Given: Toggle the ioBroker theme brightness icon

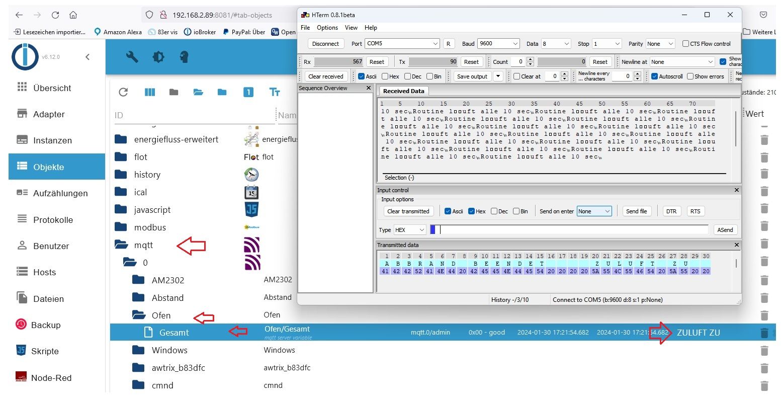Looking at the screenshot, I should tap(158, 57).
